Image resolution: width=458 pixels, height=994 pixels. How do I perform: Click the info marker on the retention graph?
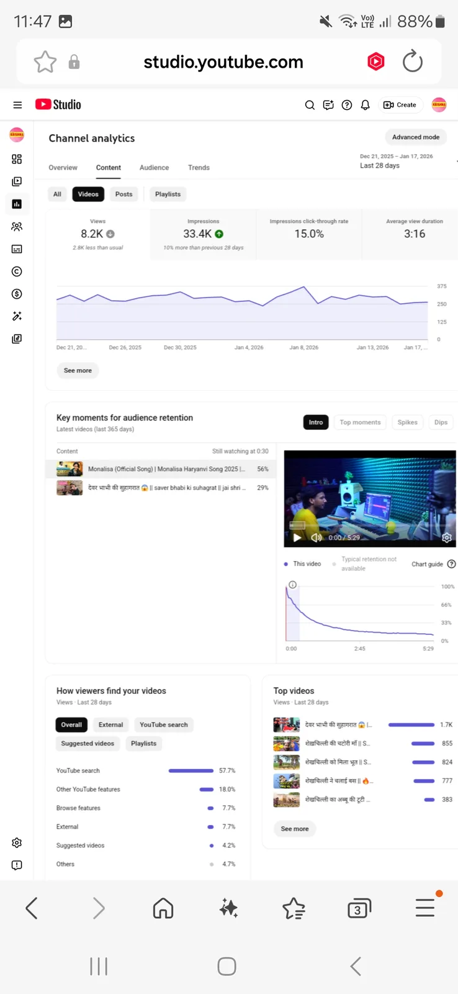coord(292,585)
